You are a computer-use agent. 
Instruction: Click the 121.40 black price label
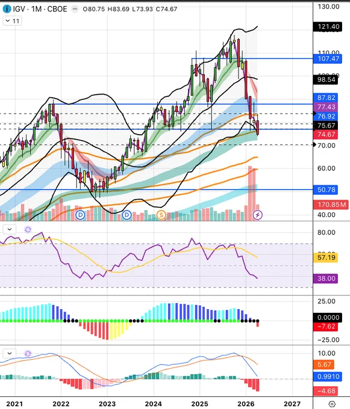[328, 26]
